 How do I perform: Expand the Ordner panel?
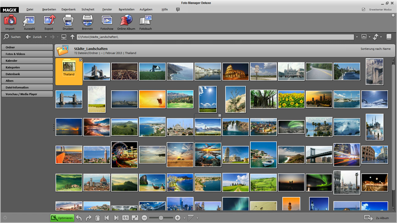click(x=27, y=47)
